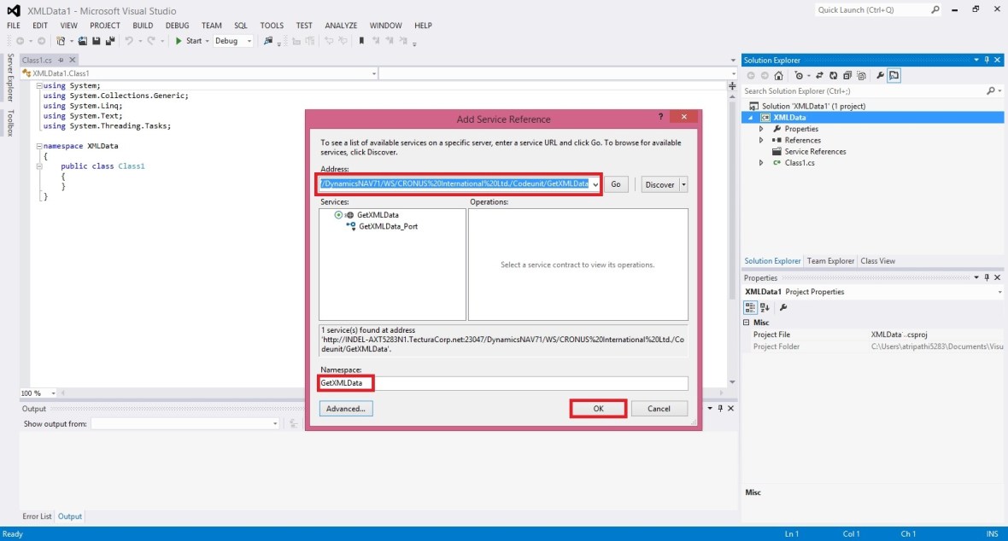Click the Show All Files icon in Solution Explorer
The image size is (1008, 541).
(x=862, y=75)
